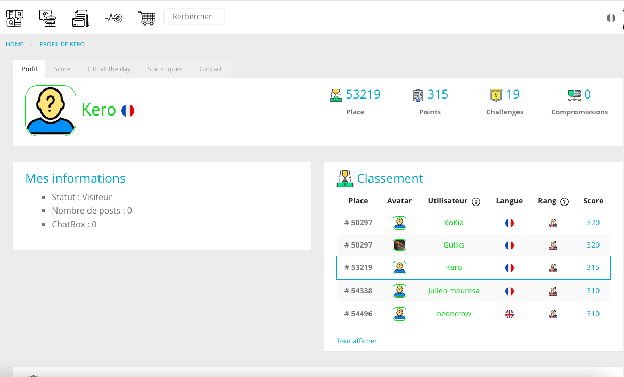The width and height of the screenshot is (624, 377).
Task: Open Kero's link in the ranking table
Action: pos(454,267)
